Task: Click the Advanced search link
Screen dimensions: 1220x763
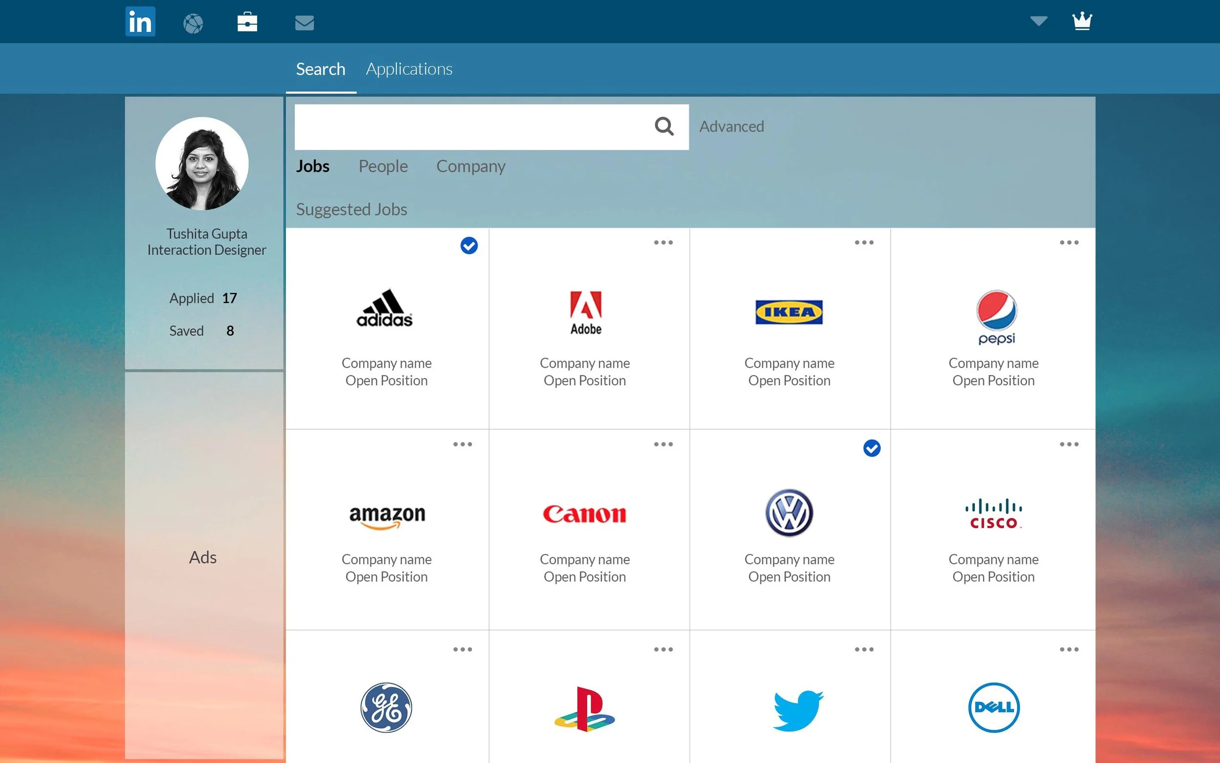Action: 732,126
